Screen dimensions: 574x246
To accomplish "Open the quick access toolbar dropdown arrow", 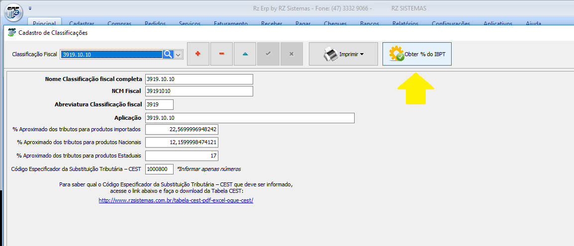I will click(x=30, y=8).
